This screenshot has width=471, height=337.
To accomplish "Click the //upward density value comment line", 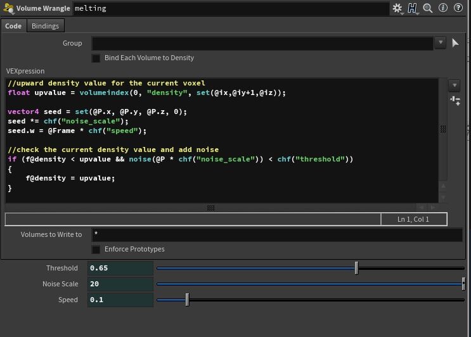I will click(x=106, y=83).
